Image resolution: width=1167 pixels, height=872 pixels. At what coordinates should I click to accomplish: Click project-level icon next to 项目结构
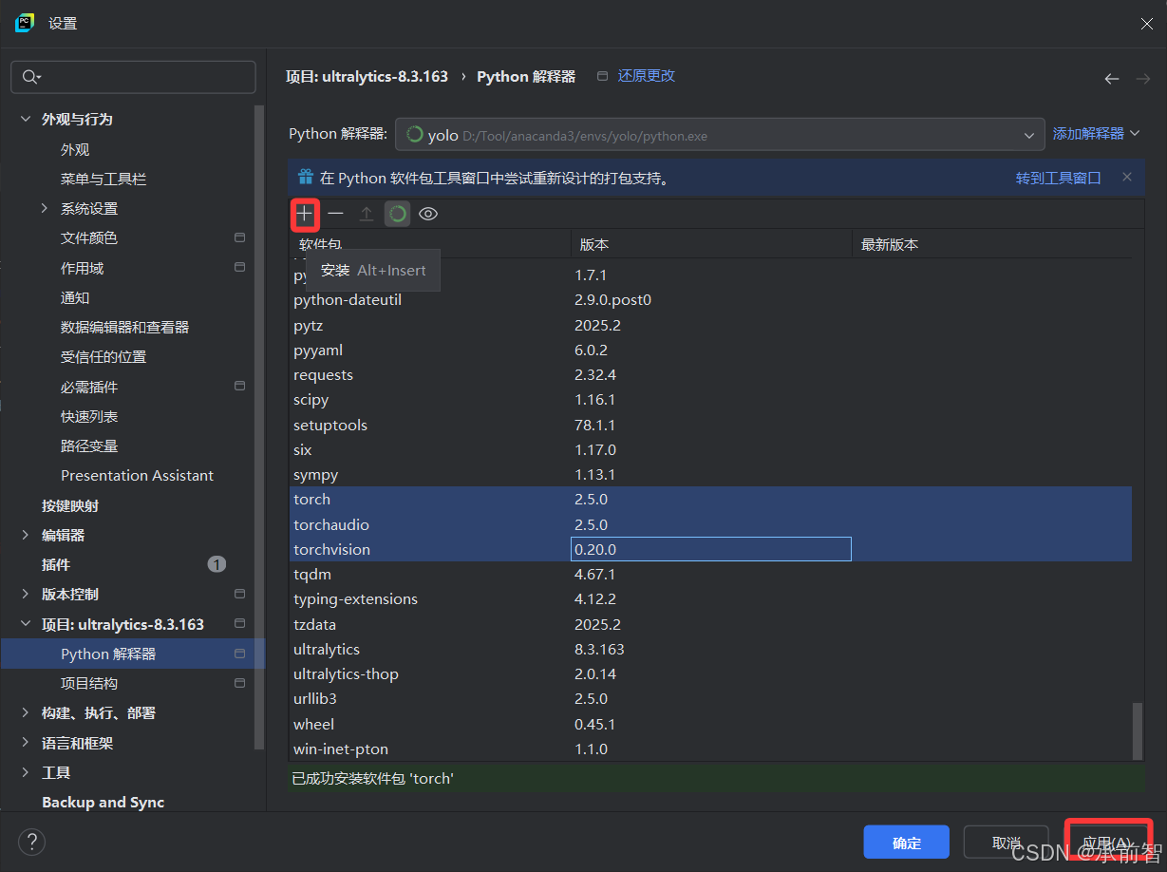pos(239,683)
